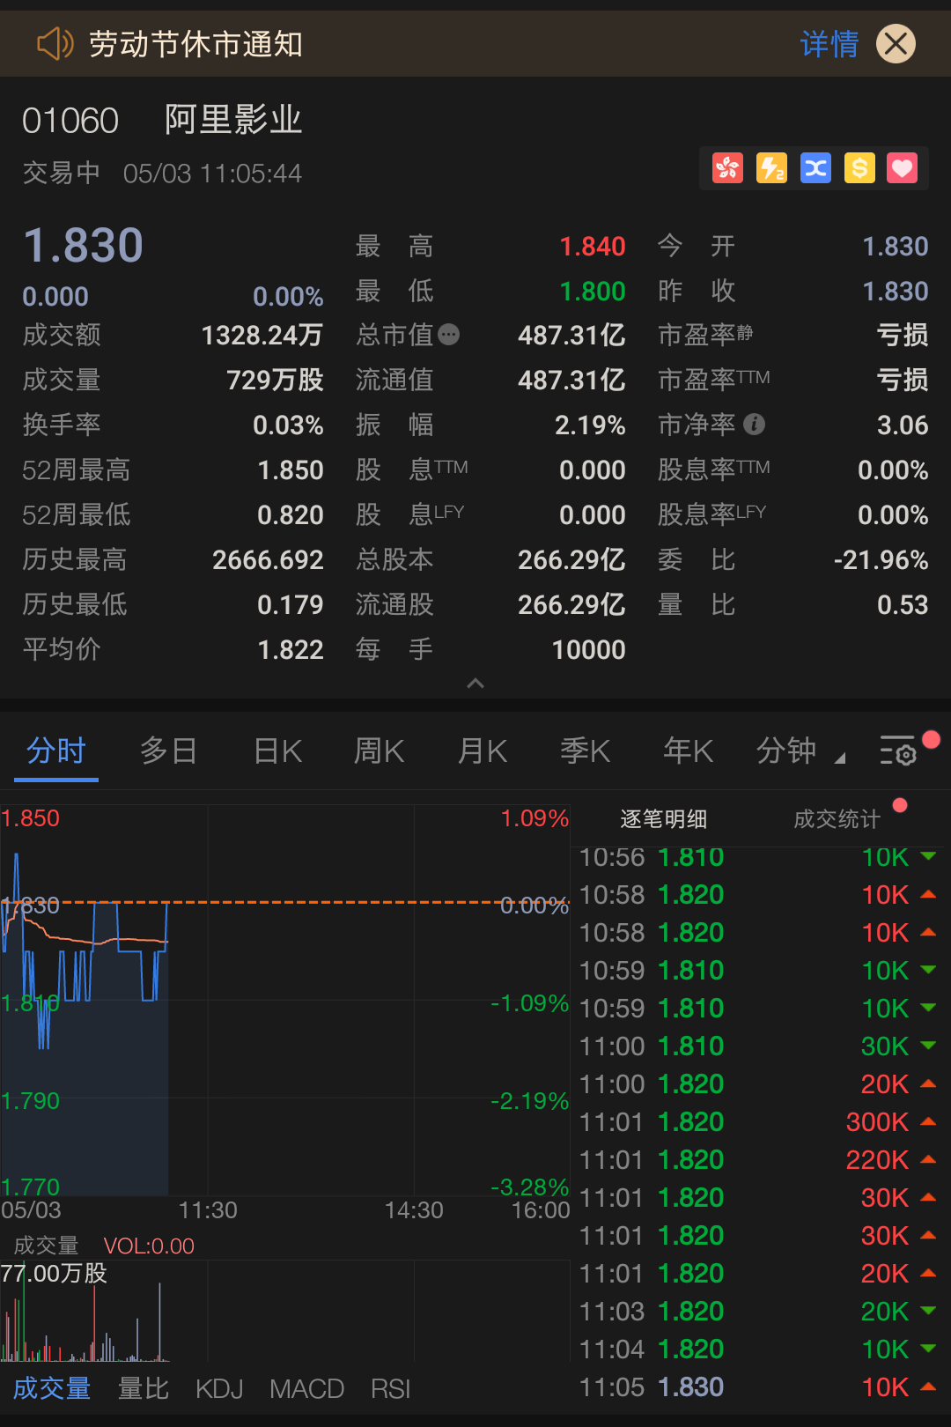Tap the ellipsis icon beside 总市值
This screenshot has height=1427, width=951.
[x=449, y=335]
